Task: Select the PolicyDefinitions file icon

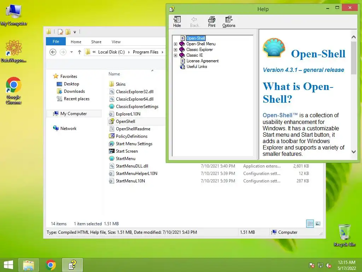Action: (111, 136)
